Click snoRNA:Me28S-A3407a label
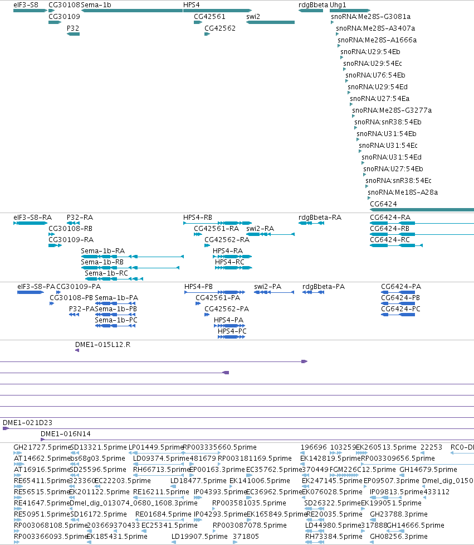The image size is (474, 545). tap(375, 28)
